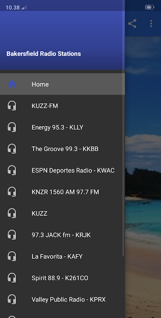
Task: Select Valley Public Radio - KPRX
Action: (x=63, y=299)
